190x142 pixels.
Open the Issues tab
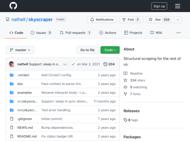click(x=41, y=33)
